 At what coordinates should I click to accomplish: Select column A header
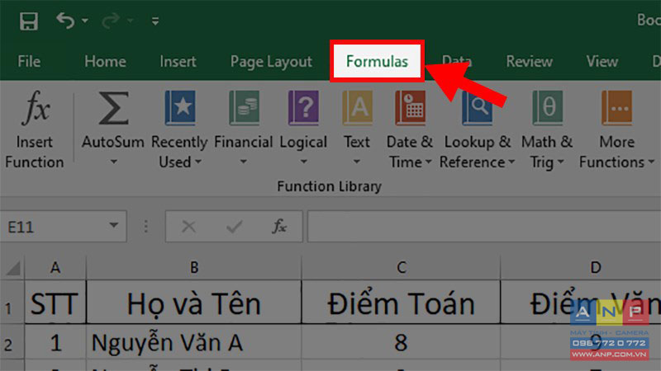(55, 267)
